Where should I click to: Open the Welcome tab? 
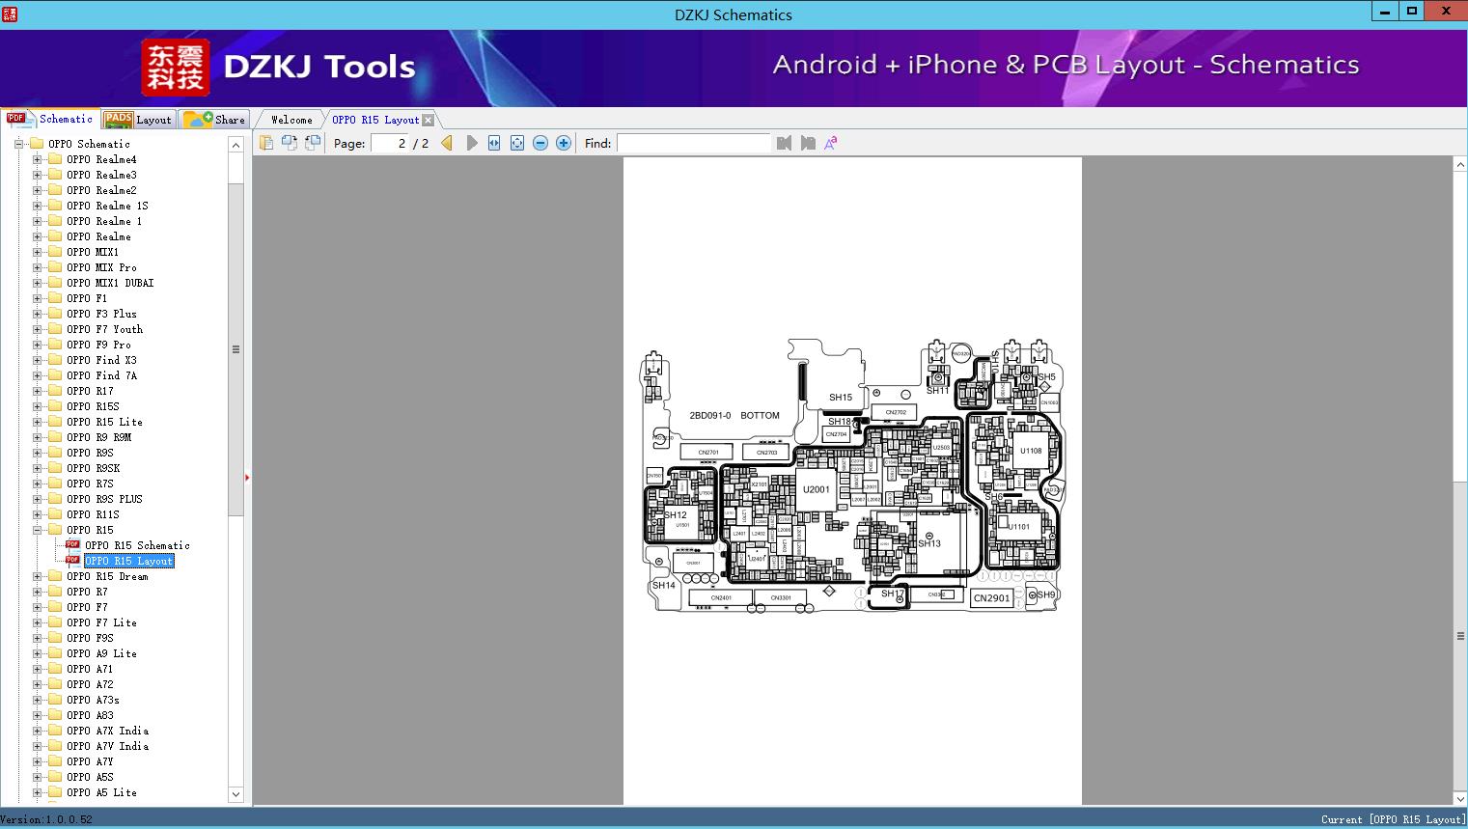(x=291, y=120)
